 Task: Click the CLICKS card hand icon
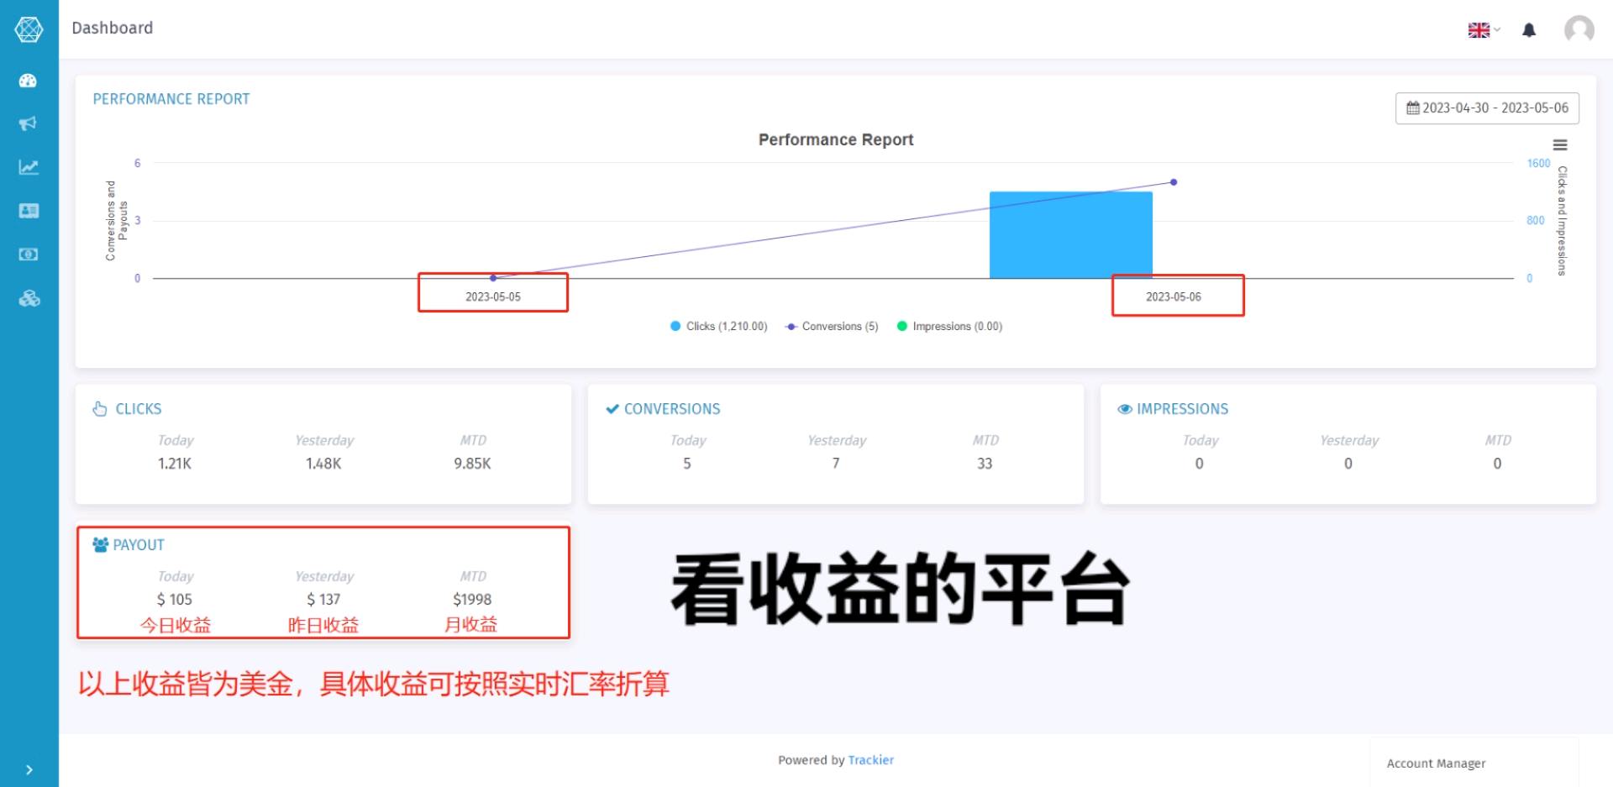tap(100, 409)
